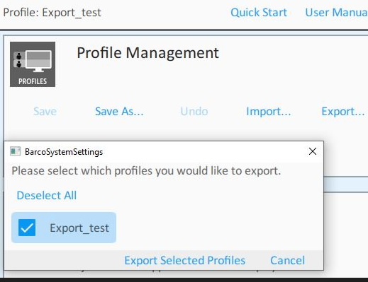Click the BarcoSystemSettings title bar text
Image resolution: width=368 pixels, height=282 pixels.
coord(64,152)
